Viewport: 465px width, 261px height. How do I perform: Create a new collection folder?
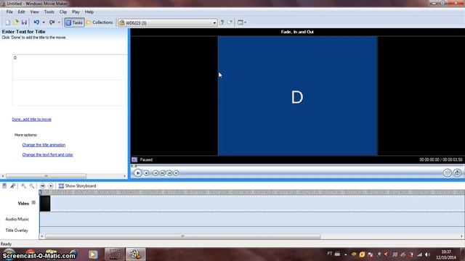230,22
